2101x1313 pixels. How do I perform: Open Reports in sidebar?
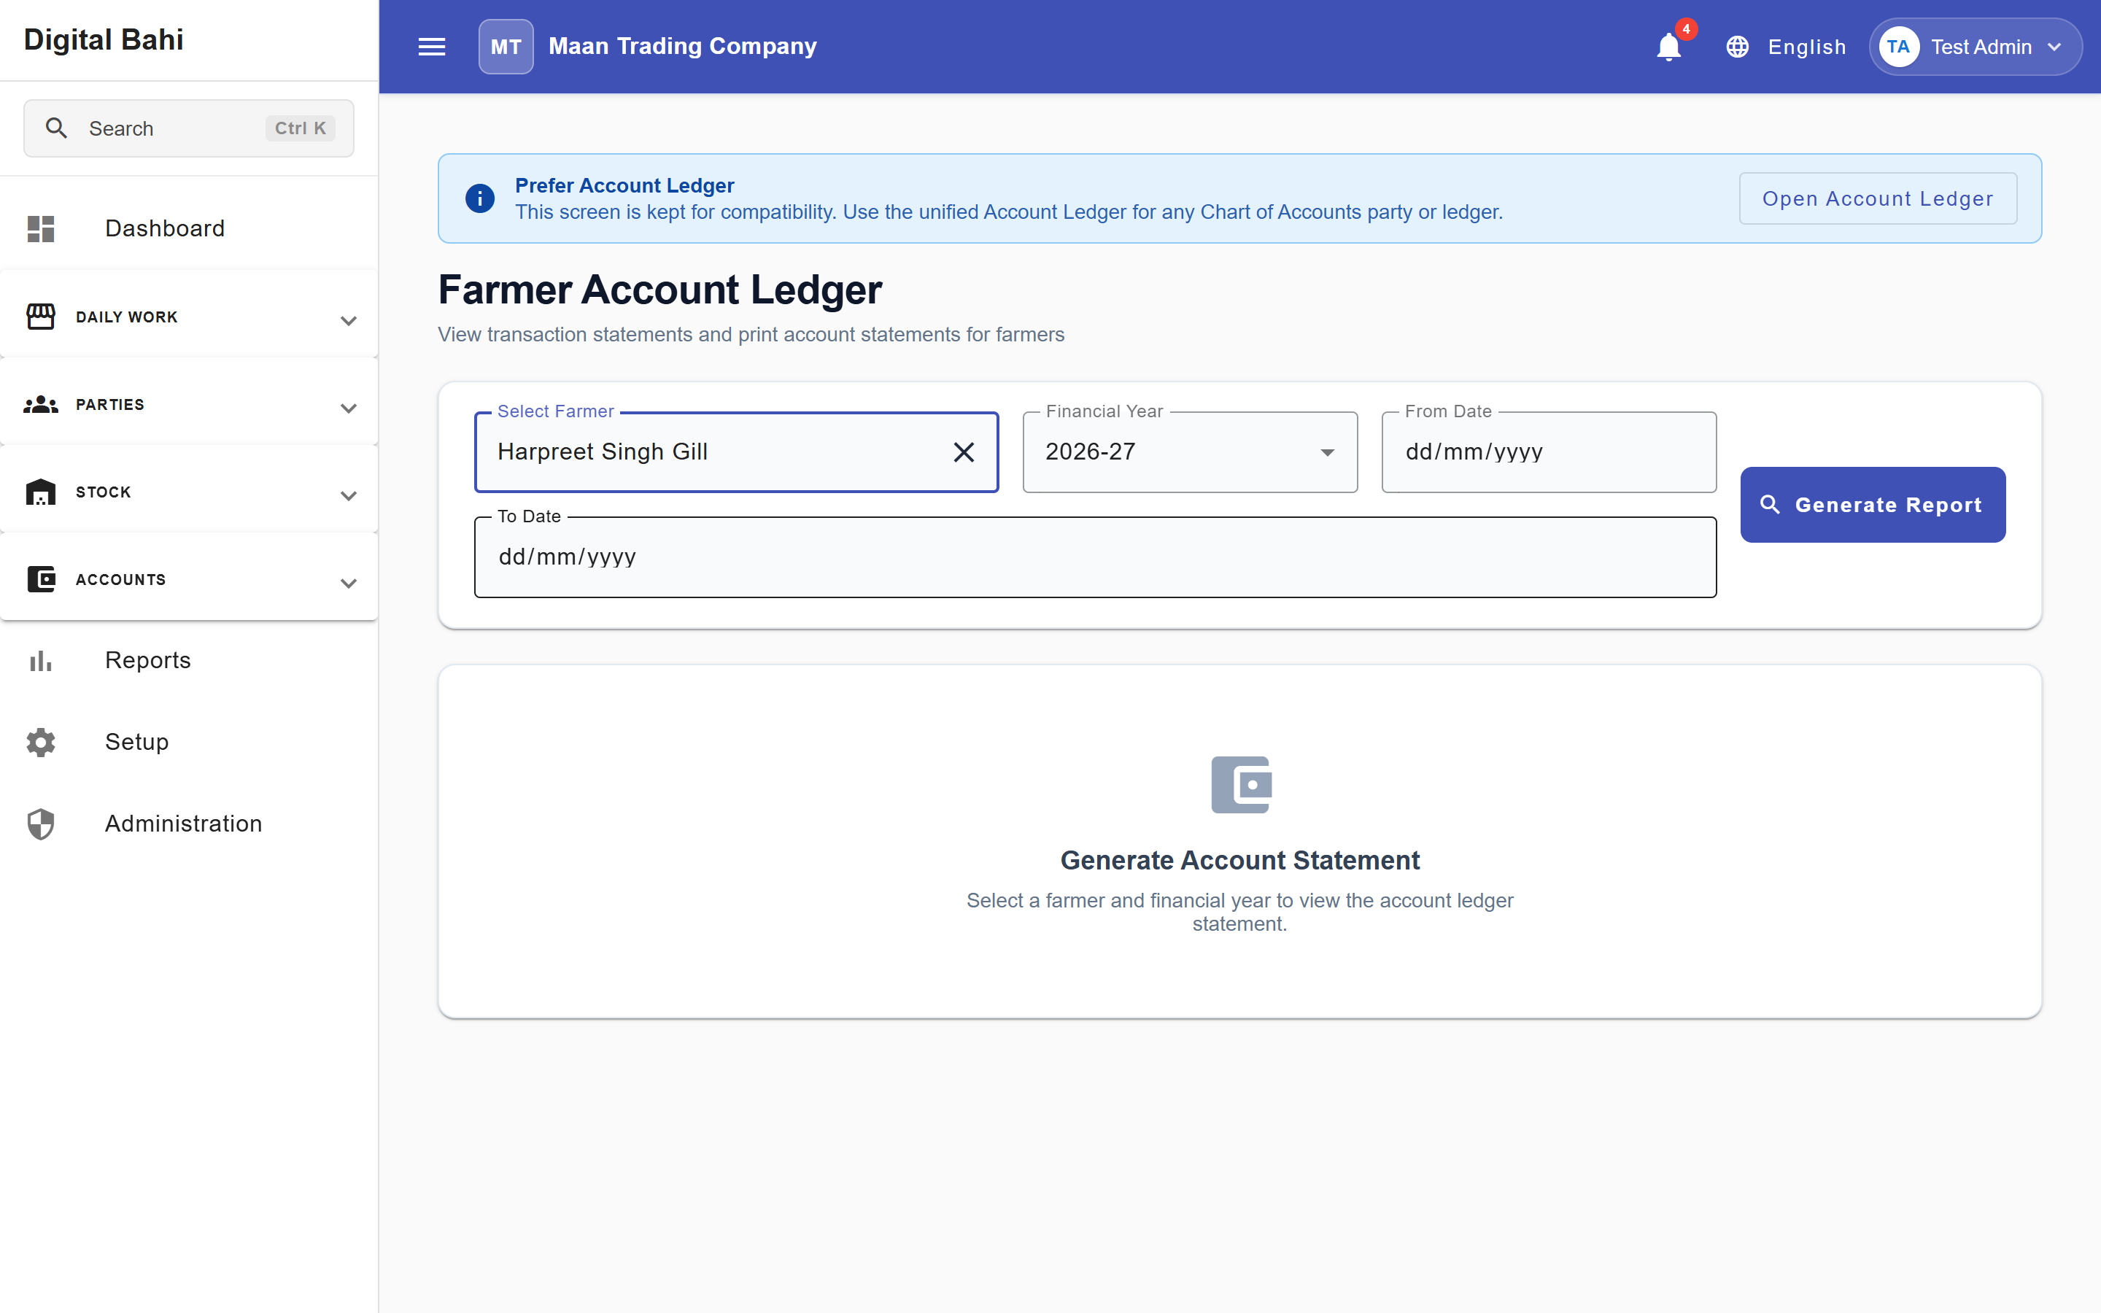pyautogui.click(x=189, y=661)
